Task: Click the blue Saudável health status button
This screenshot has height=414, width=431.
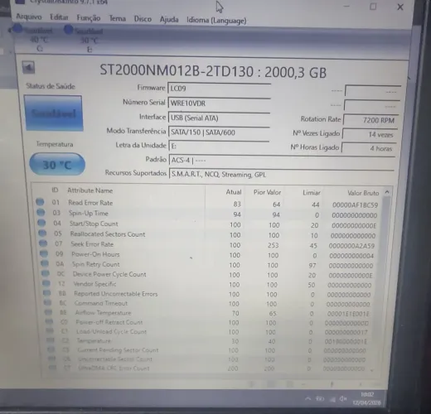Action: tap(54, 113)
